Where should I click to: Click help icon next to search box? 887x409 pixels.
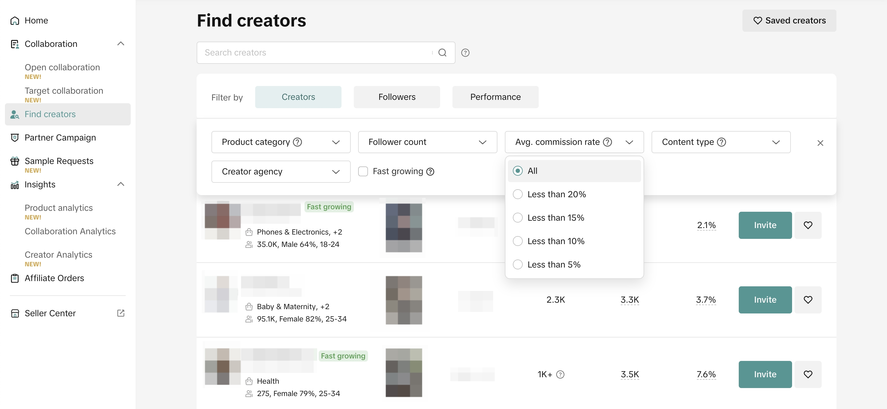pyautogui.click(x=465, y=53)
